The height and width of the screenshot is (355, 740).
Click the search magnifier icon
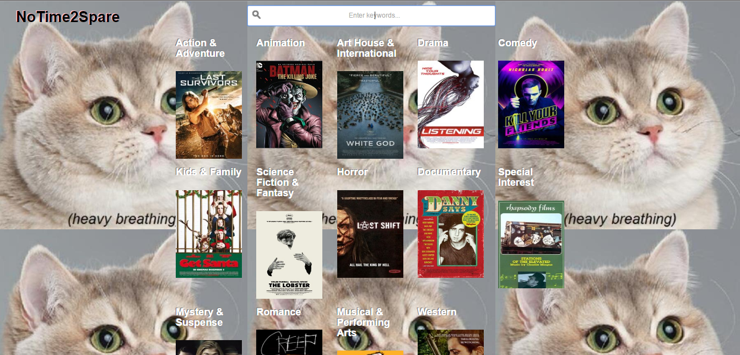tap(256, 15)
